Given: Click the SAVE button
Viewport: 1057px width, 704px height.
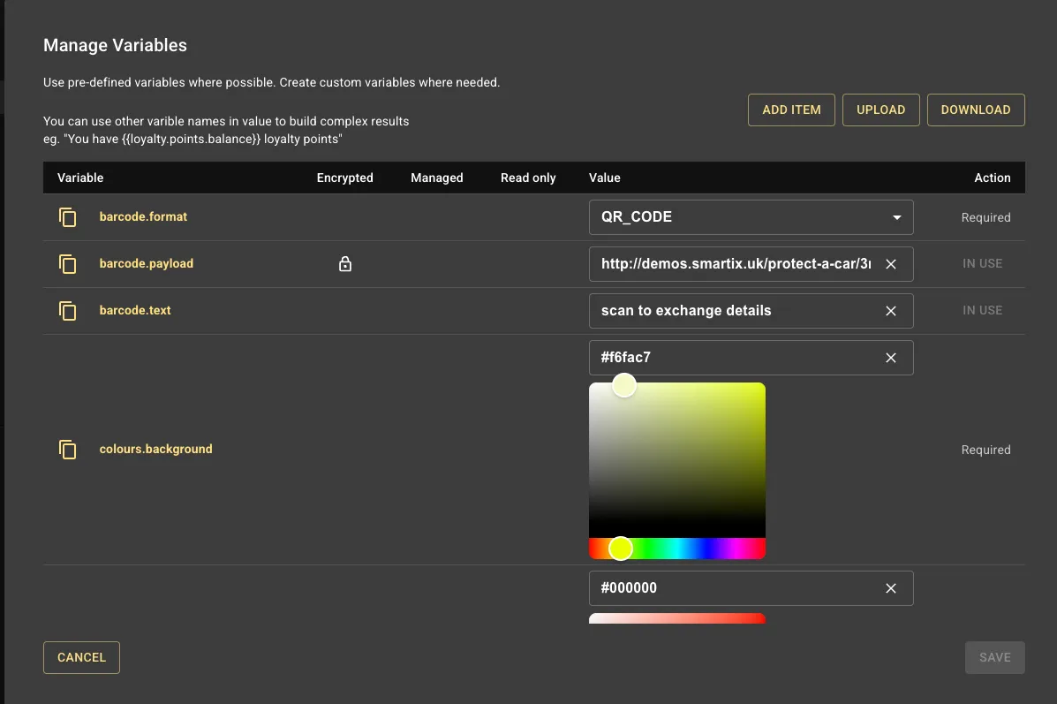Looking at the screenshot, I should pyautogui.click(x=994, y=657).
